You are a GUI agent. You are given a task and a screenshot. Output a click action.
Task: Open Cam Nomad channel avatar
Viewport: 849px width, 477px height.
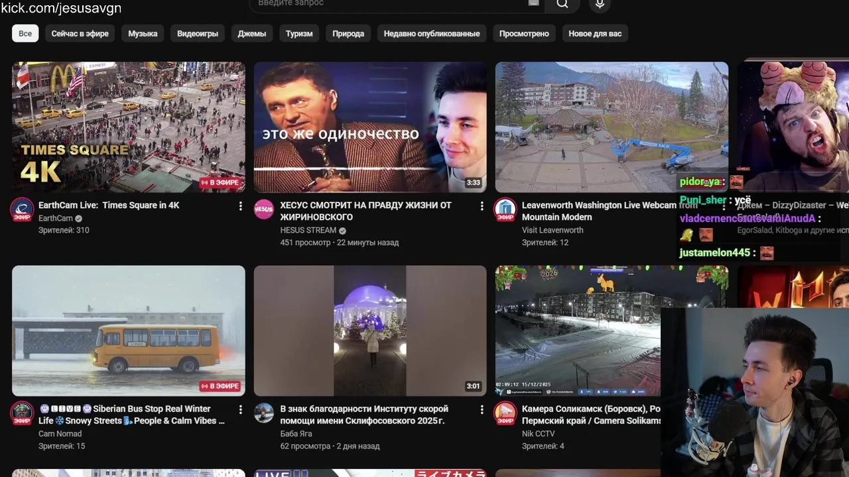pyautogui.click(x=22, y=413)
